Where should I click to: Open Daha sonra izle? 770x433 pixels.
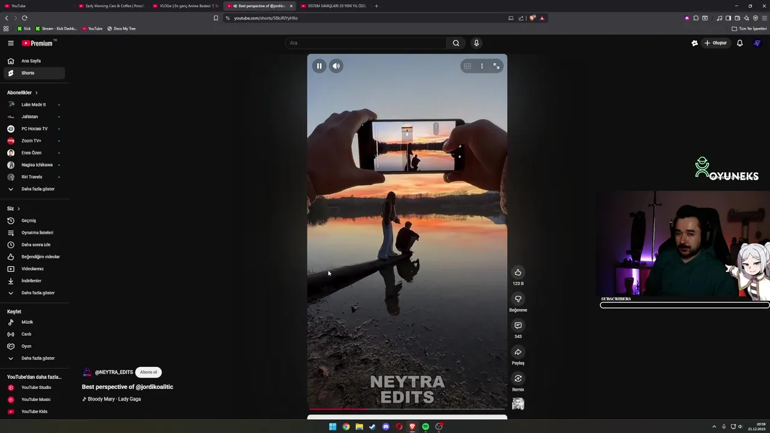pos(34,245)
